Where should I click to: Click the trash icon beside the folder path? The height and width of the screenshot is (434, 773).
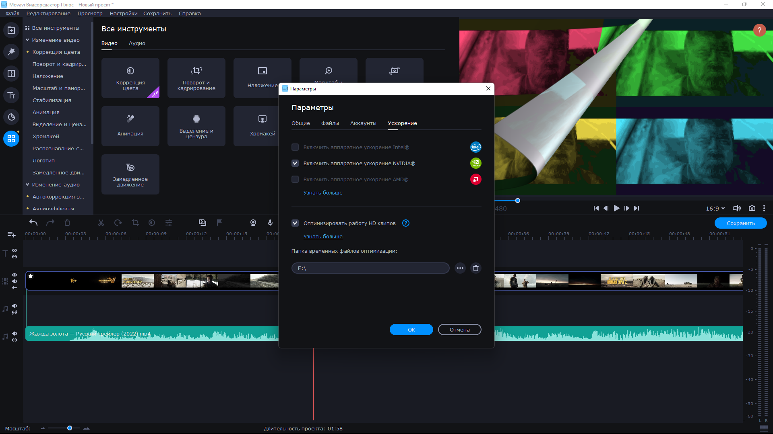point(476,268)
